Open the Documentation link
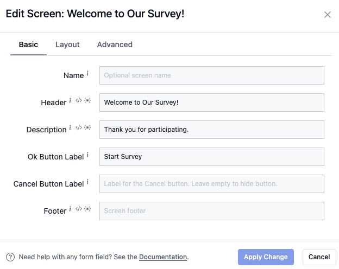The width and height of the screenshot is (339, 269). pos(163,257)
